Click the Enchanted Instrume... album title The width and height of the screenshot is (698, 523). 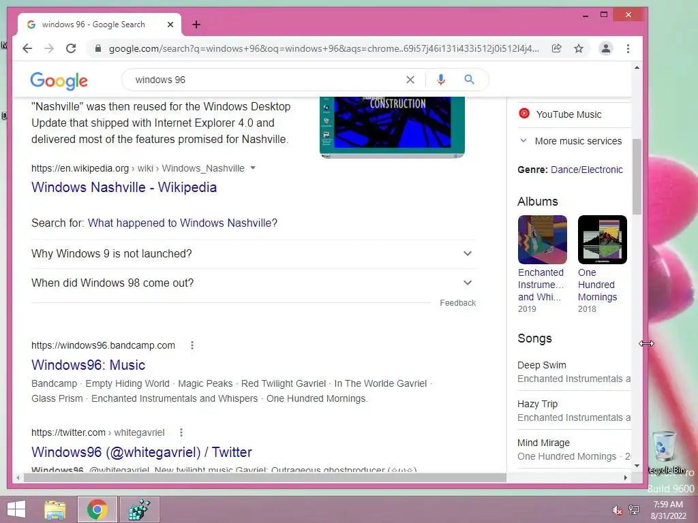click(x=541, y=285)
